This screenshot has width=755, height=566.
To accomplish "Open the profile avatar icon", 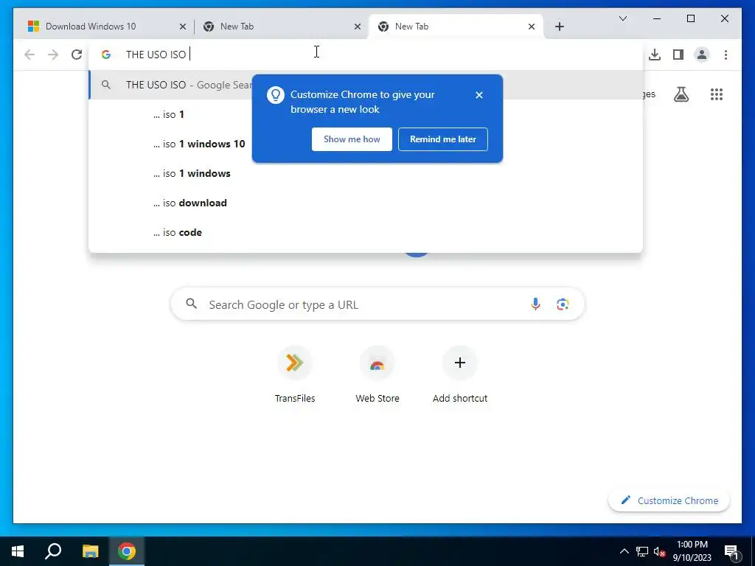I will coord(702,55).
